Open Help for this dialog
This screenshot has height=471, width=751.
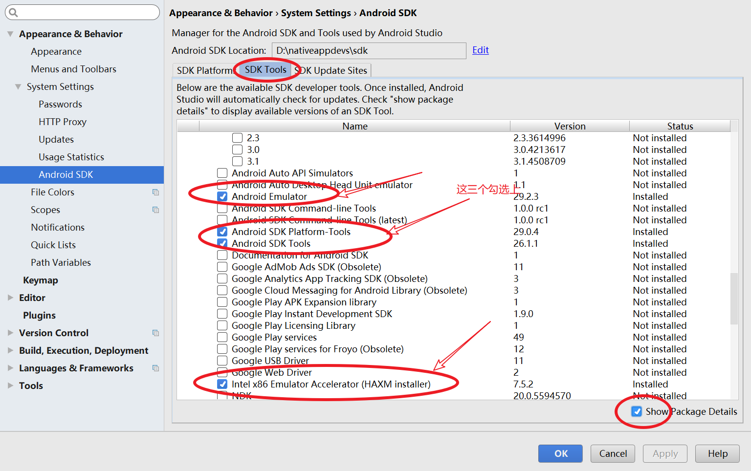coord(717,453)
